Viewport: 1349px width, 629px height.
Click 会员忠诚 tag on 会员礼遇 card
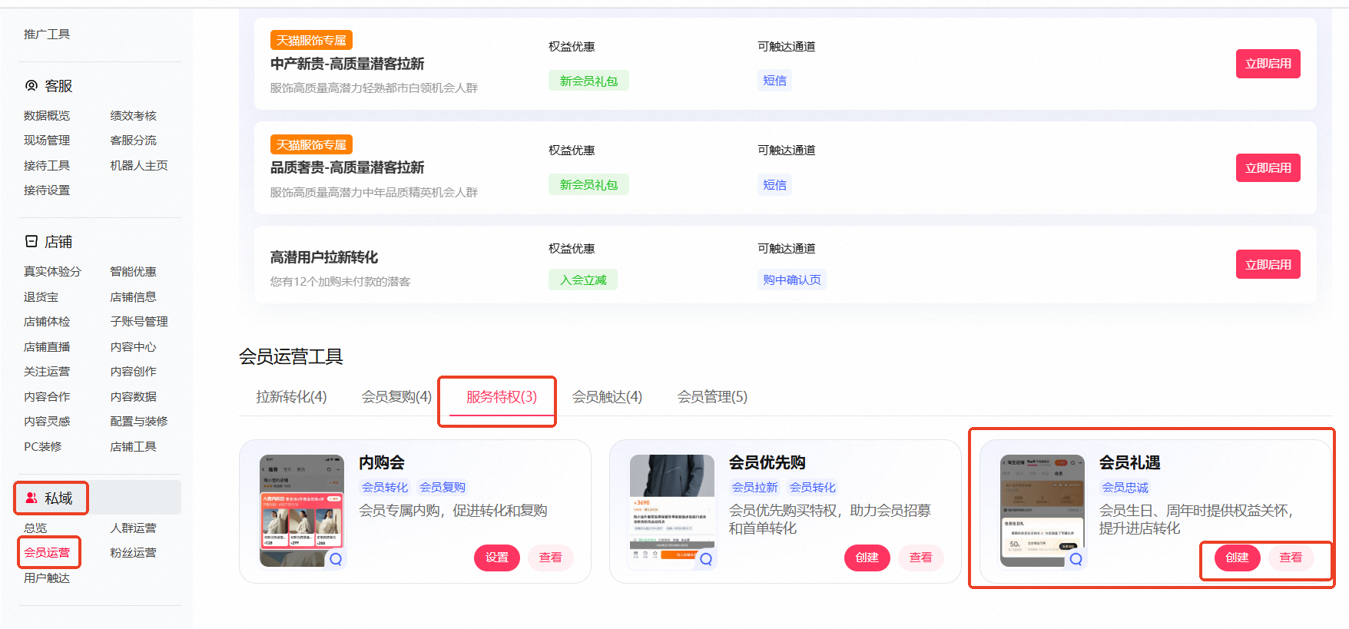point(1125,488)
